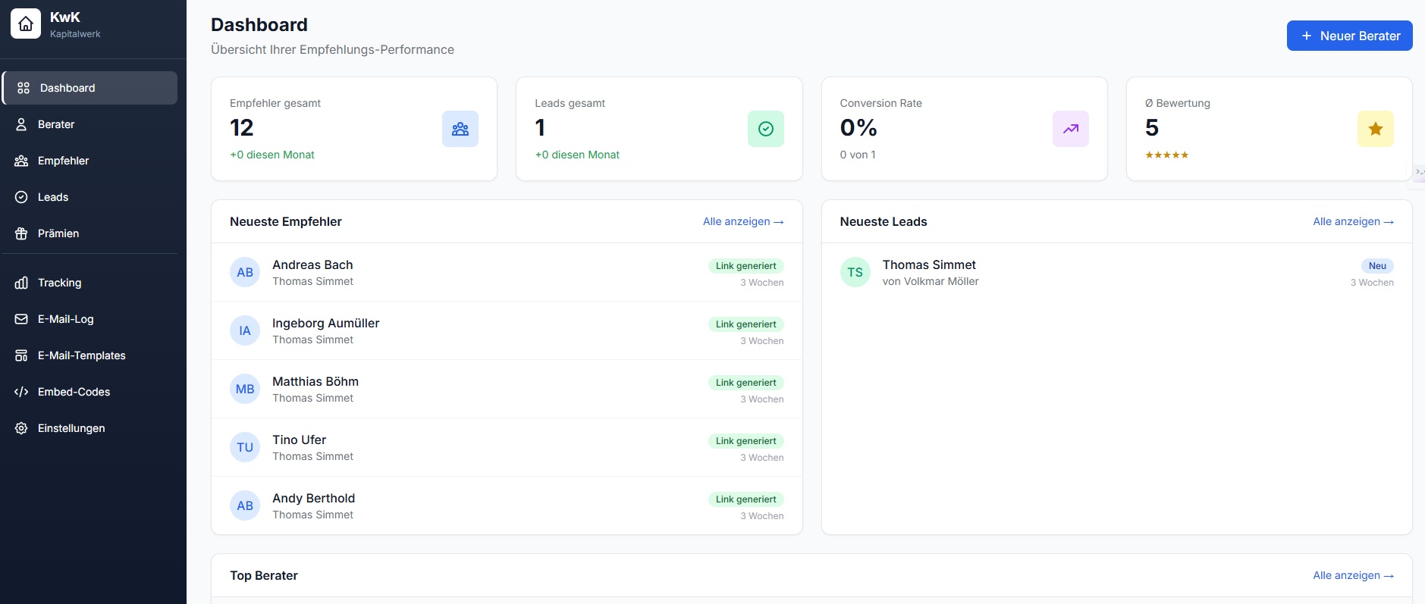
Task: Expand the collapsed panel handle at right edge
Action: (x=1419, y=172)
